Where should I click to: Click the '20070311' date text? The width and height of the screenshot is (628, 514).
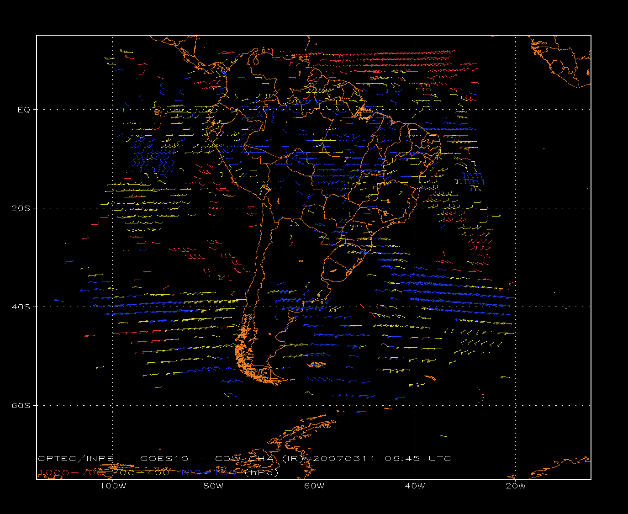pyautogui.click(x=343, y=458)
